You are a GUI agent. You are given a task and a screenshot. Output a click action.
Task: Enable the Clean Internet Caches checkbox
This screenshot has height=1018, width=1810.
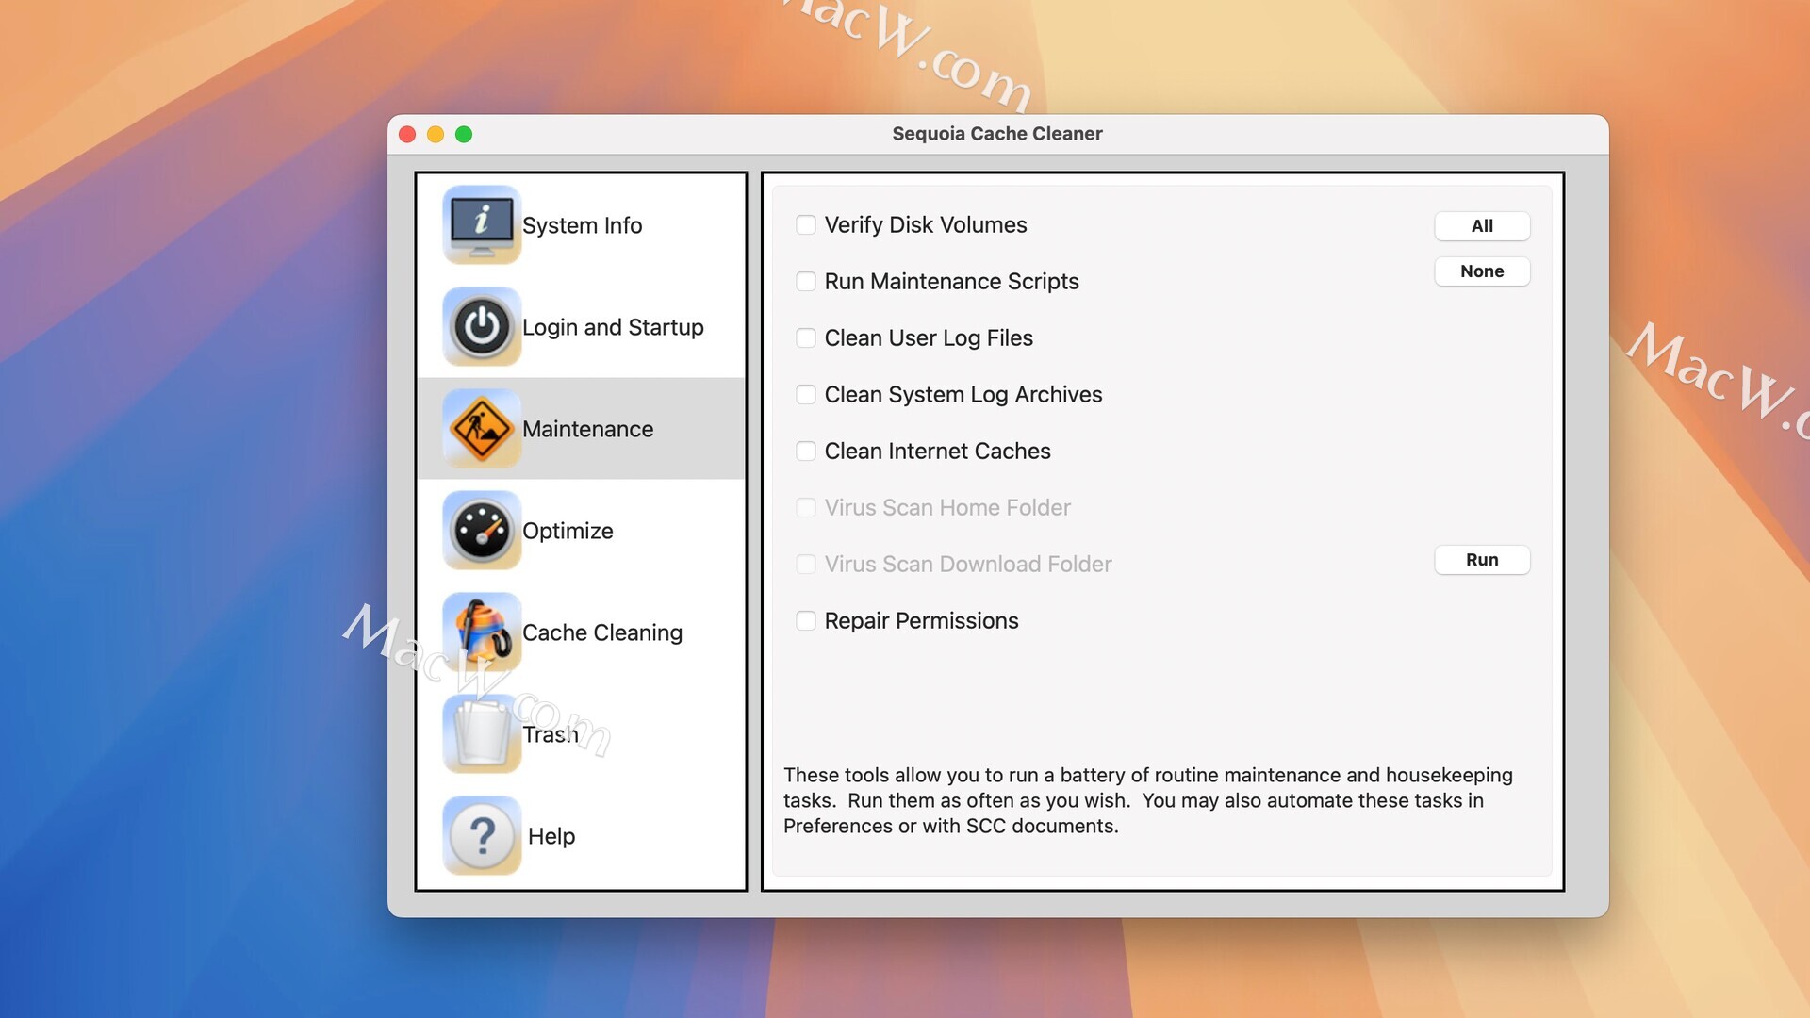[806, 452]
